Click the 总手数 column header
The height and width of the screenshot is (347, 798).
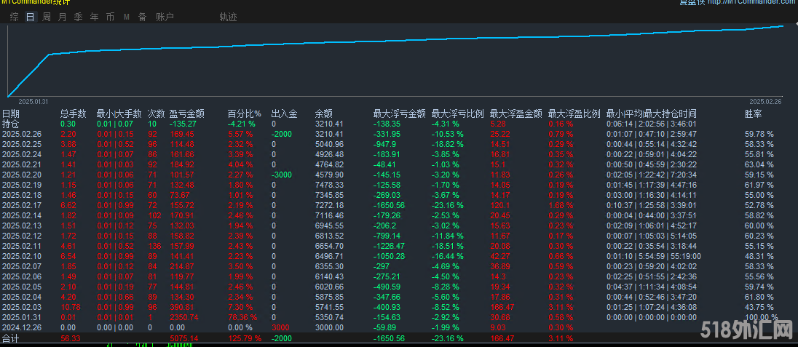(x=74, y=113)
